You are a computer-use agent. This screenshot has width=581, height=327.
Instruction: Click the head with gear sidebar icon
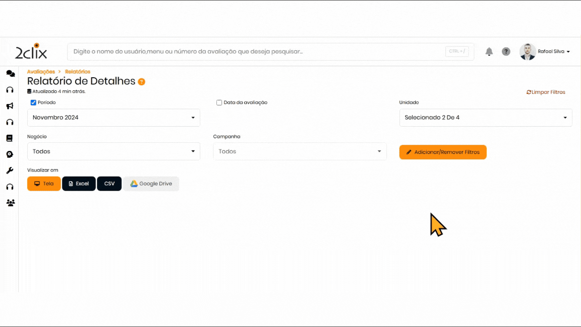[10, 154]
